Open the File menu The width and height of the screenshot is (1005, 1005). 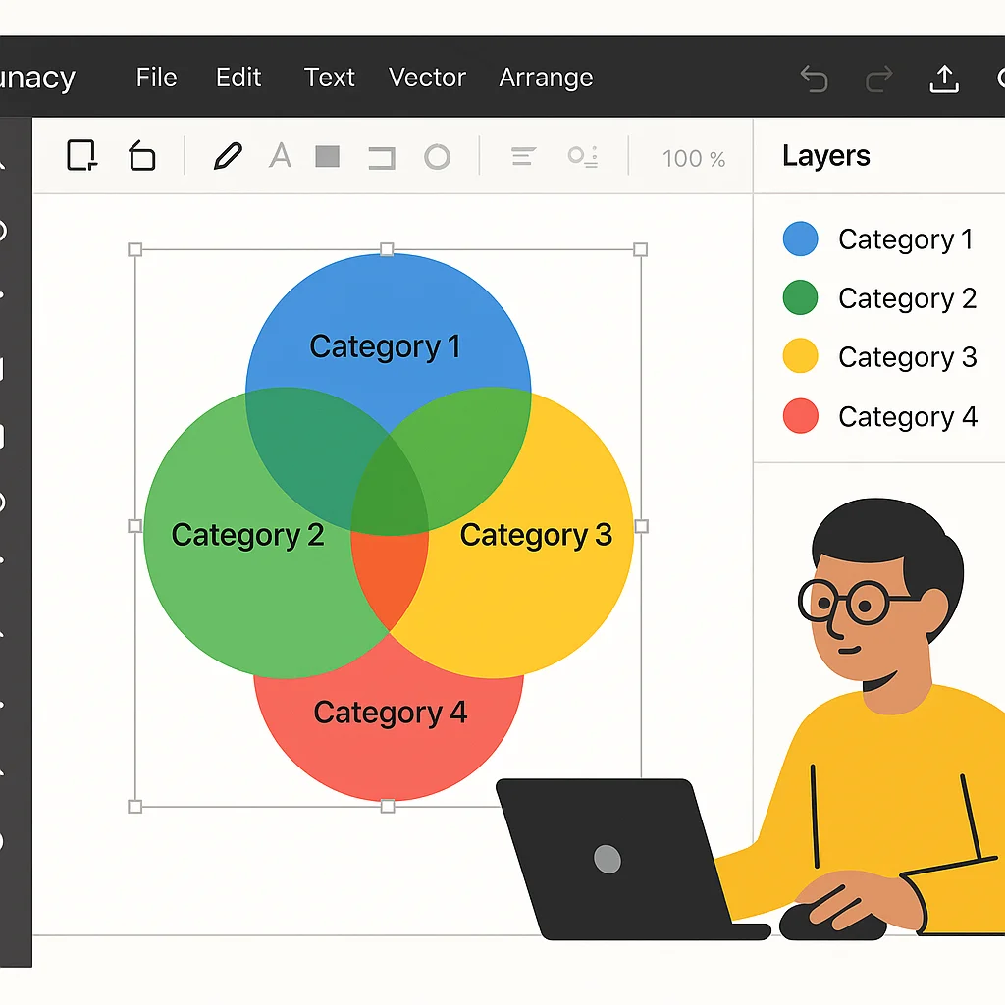pos(156,78)
